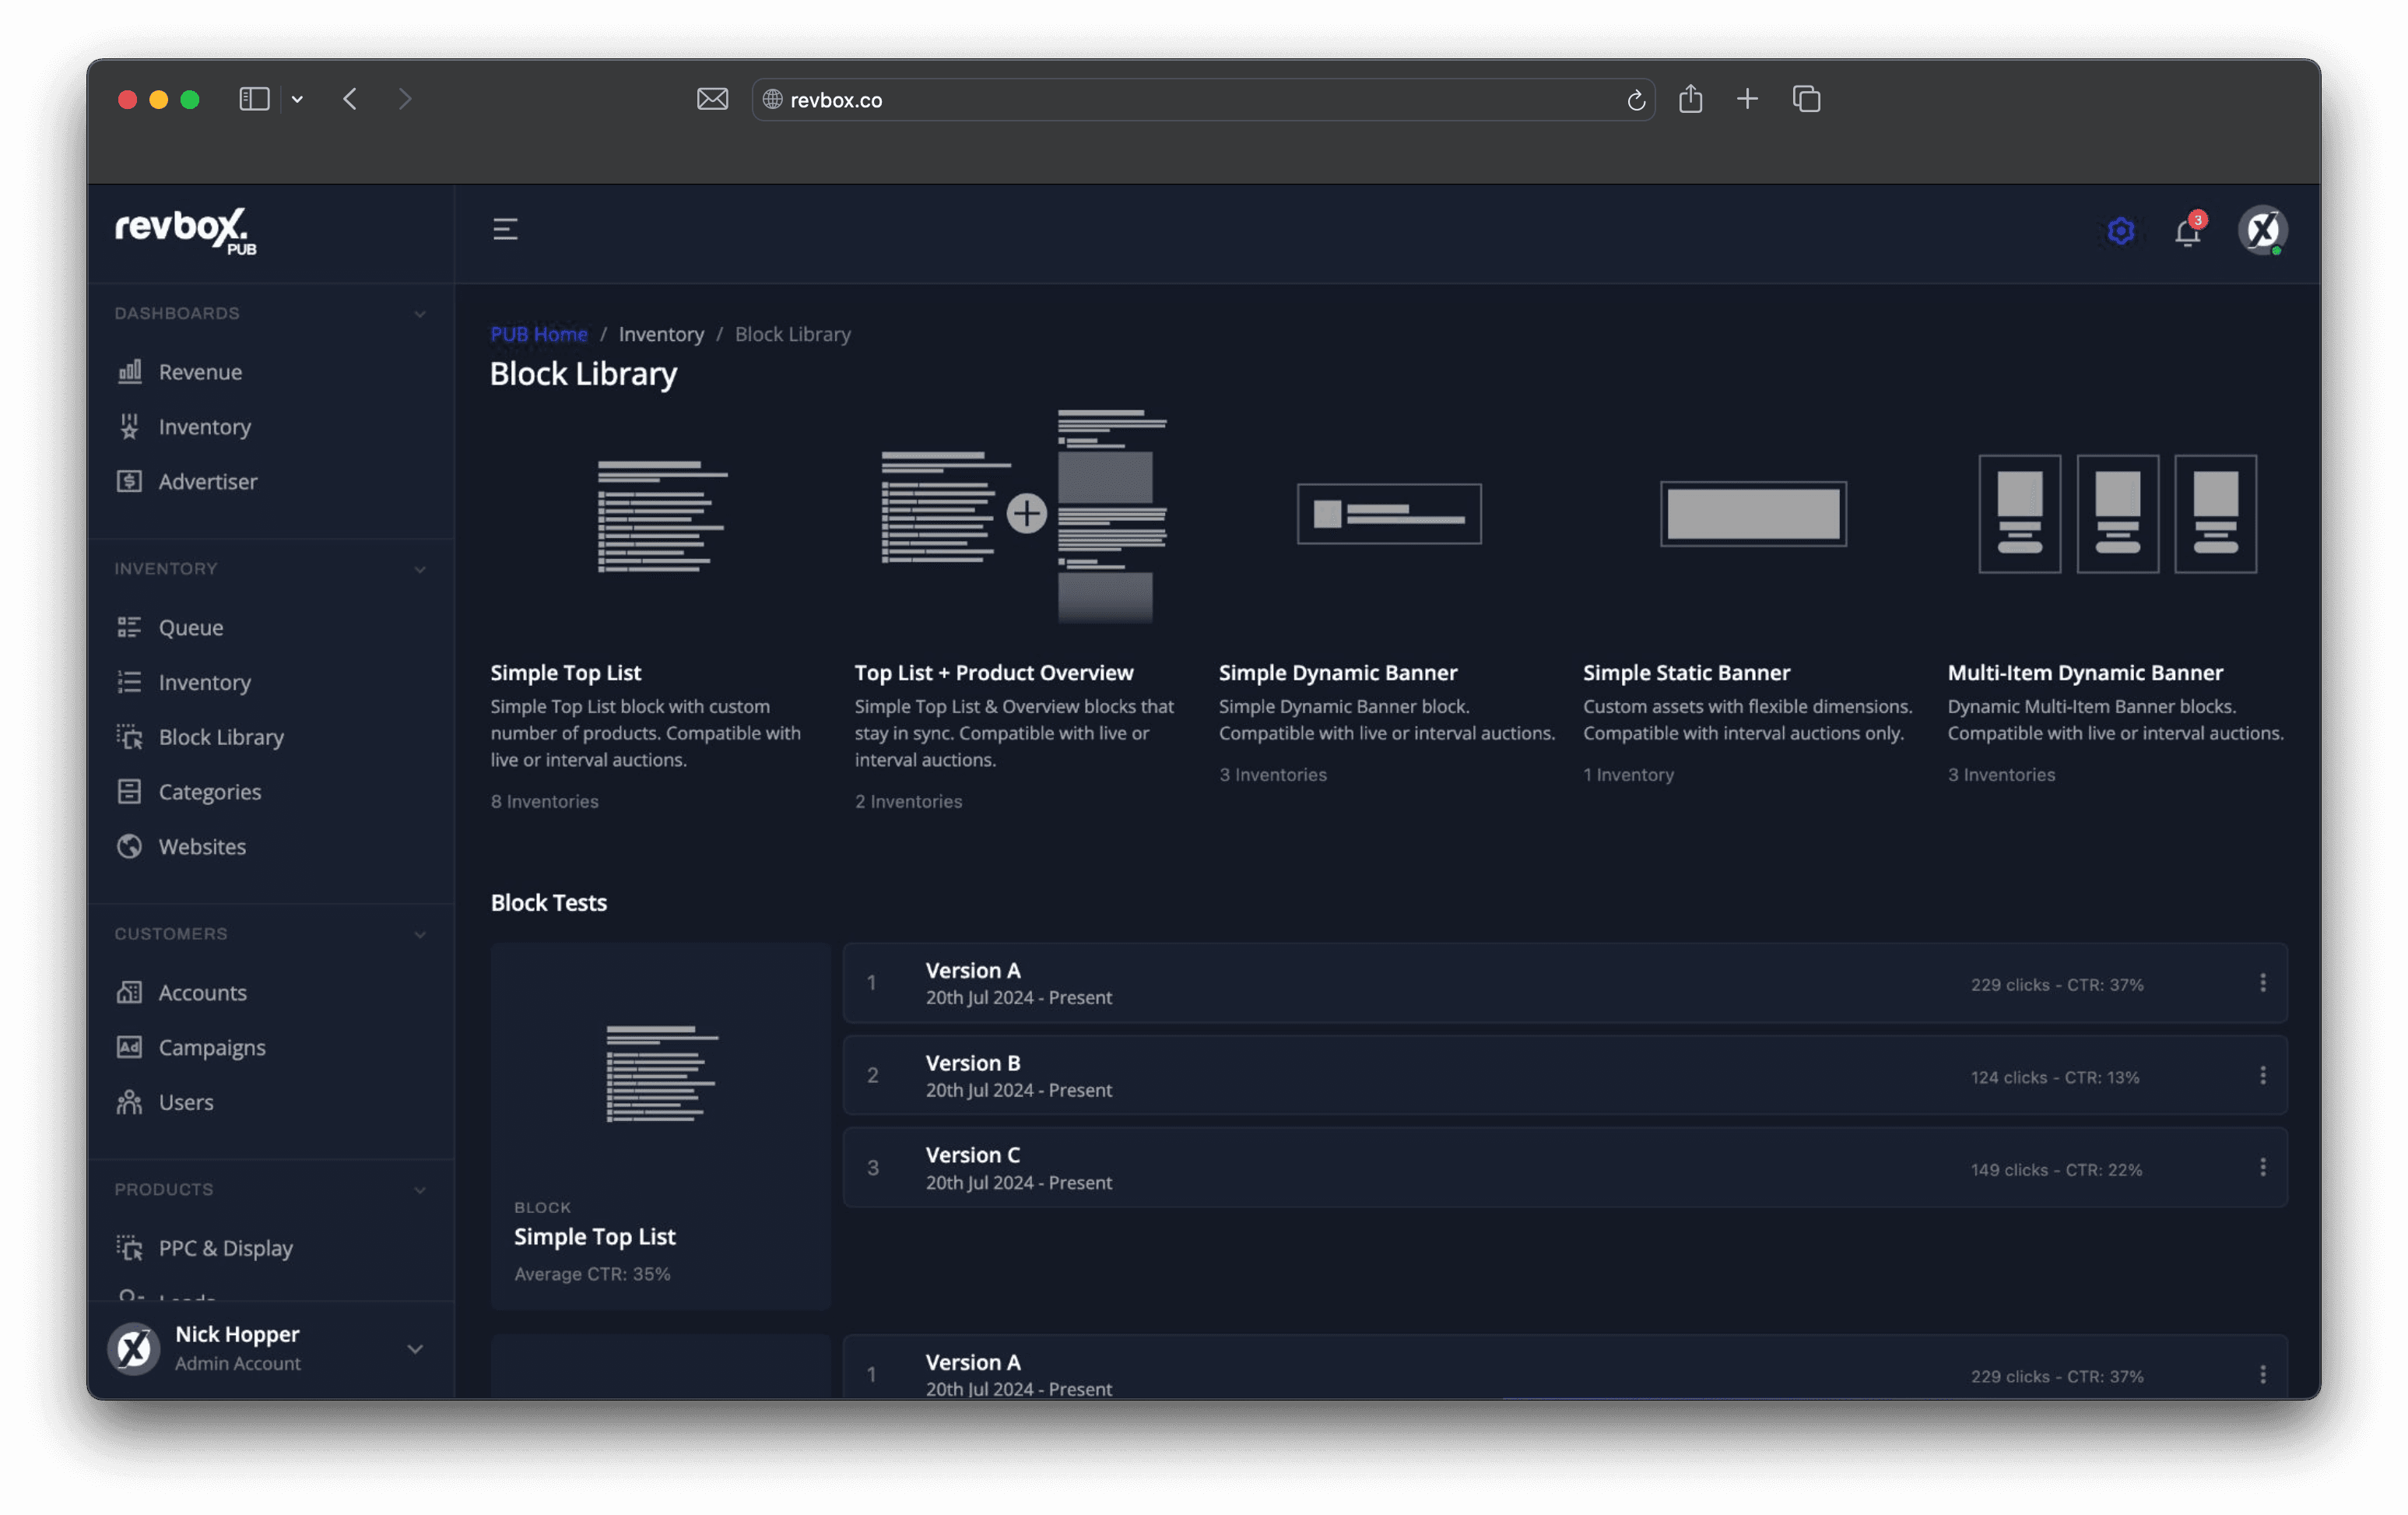Select the Revenue dashboard icon

(x=130, y=371)
